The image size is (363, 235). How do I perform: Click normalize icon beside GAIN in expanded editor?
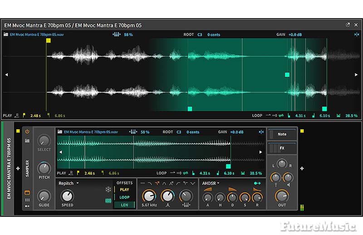point(357,35)
